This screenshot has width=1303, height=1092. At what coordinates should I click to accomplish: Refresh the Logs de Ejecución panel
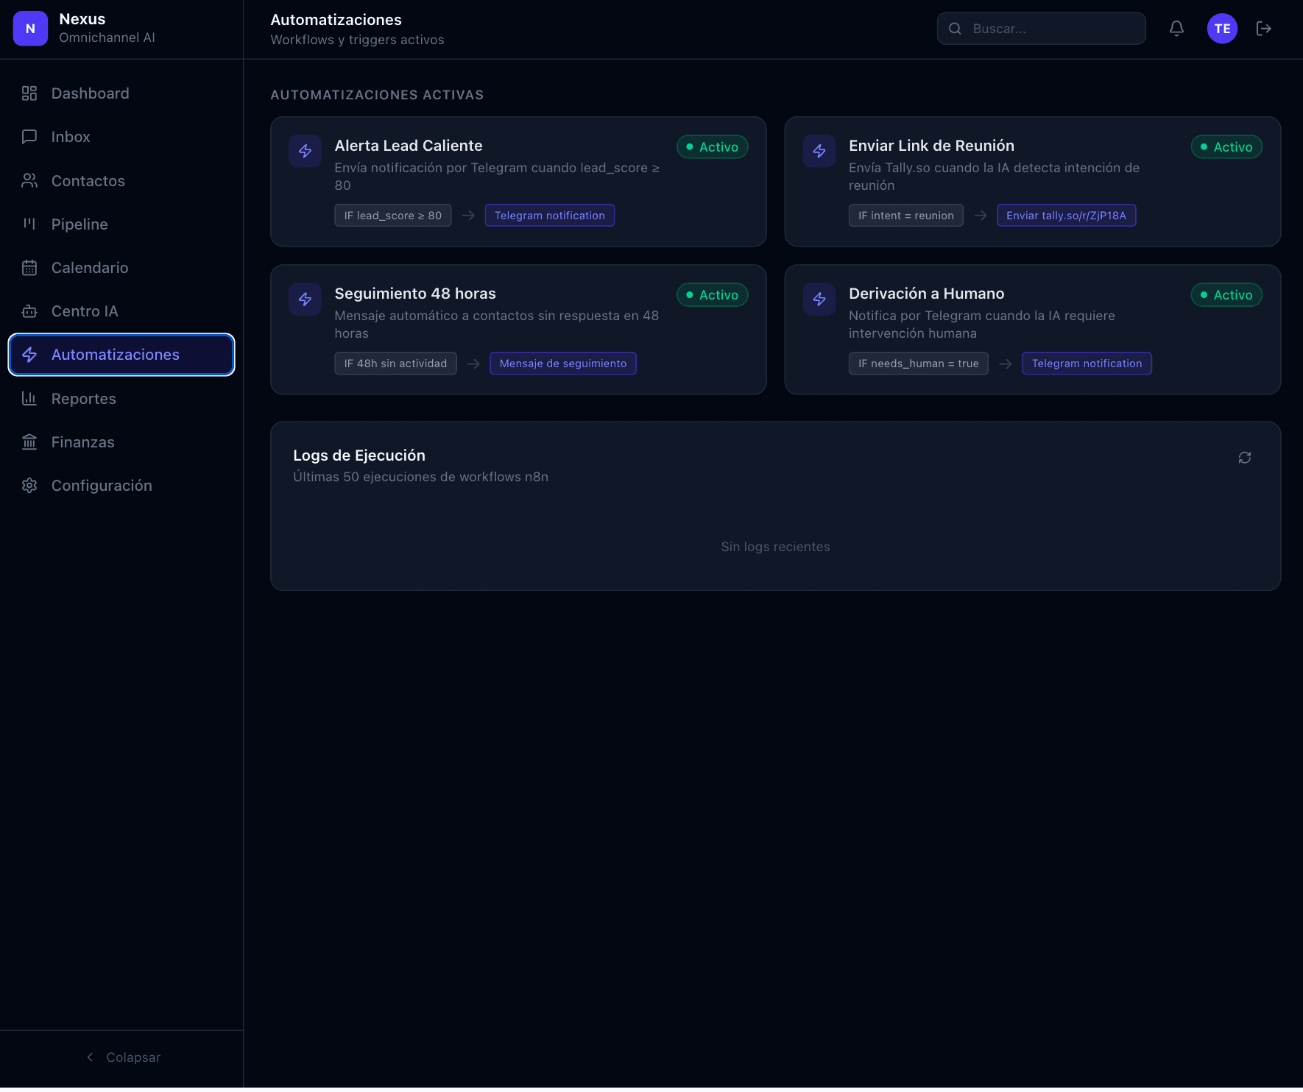coord(1245,458)
